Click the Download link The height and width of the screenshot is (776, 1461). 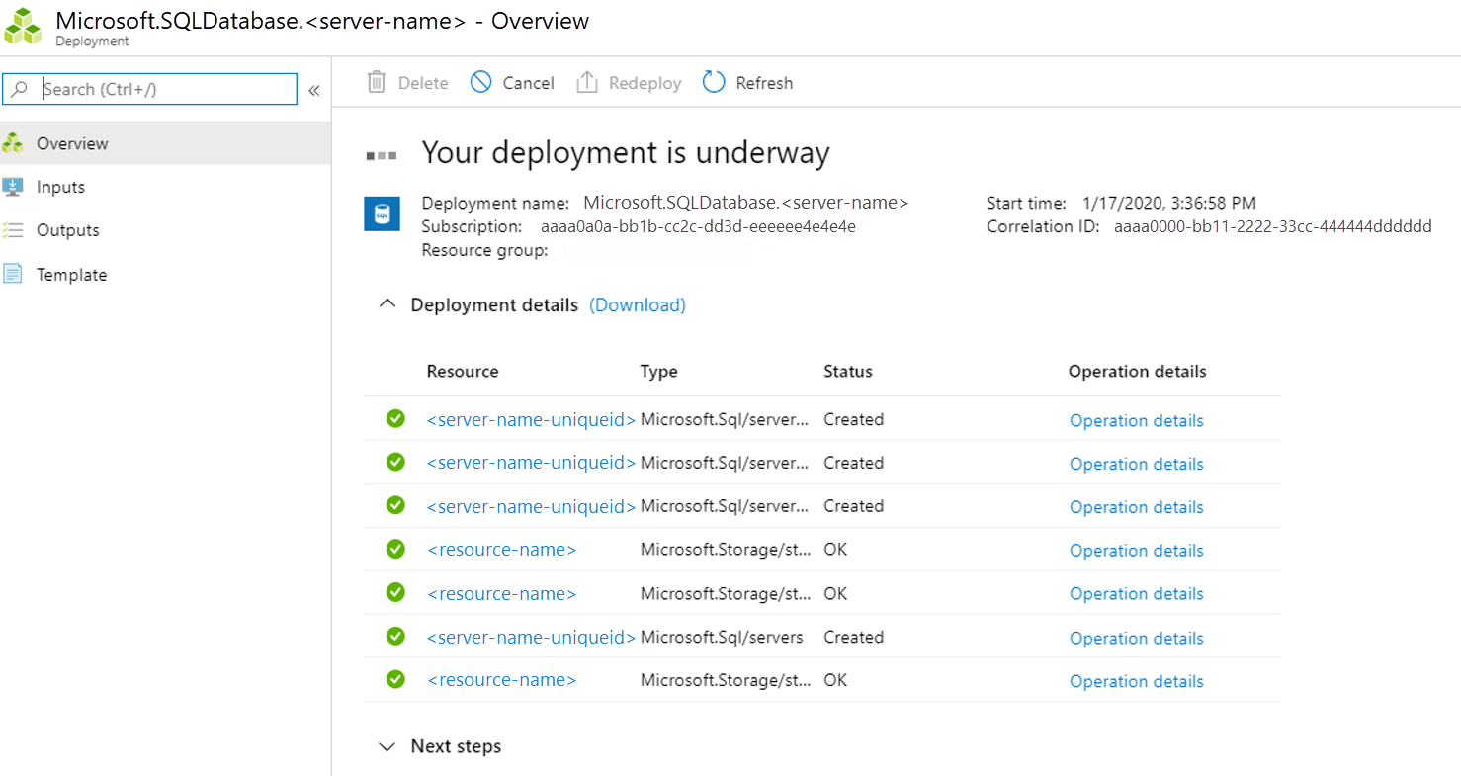point(638,304)
